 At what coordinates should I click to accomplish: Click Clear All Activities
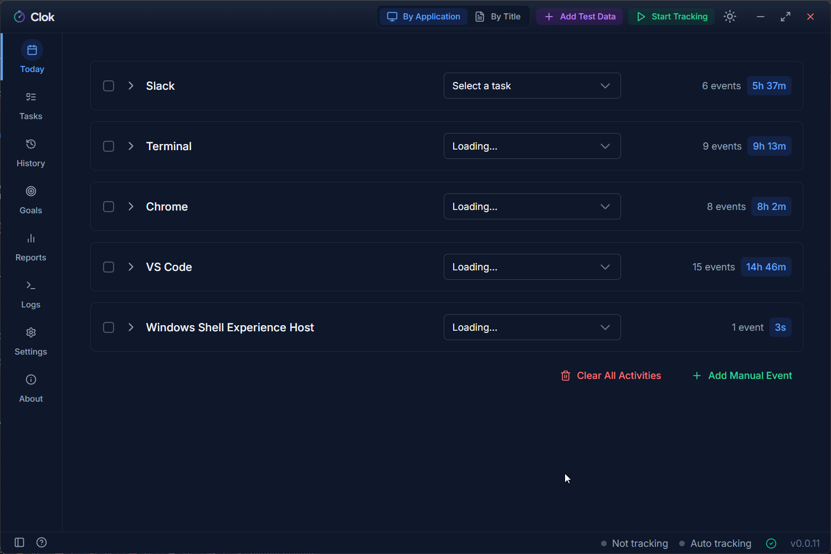point(611,376)
